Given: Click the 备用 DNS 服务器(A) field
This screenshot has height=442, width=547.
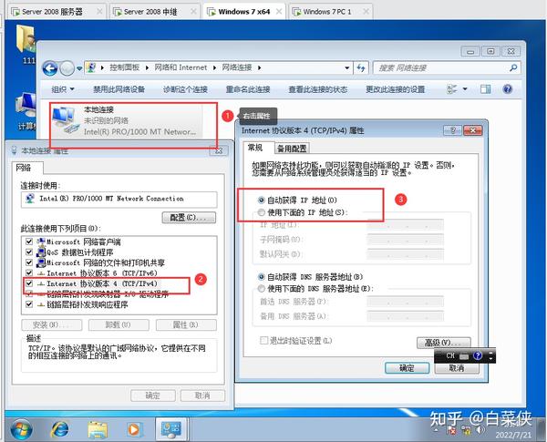Looking at the screenshot, I should coord(405,316).
